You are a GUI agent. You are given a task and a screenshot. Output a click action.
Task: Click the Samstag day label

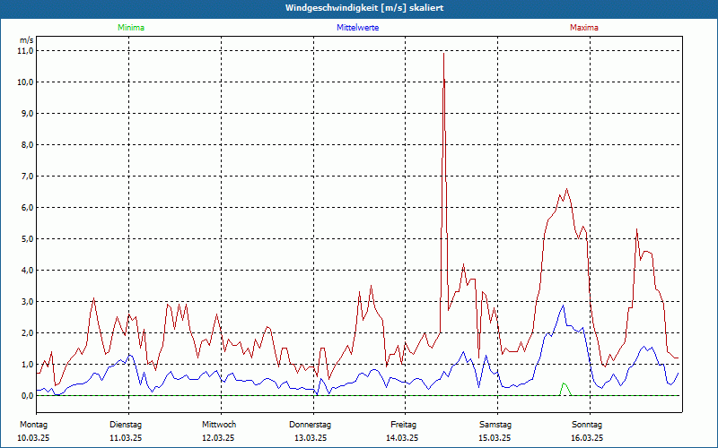495,425
